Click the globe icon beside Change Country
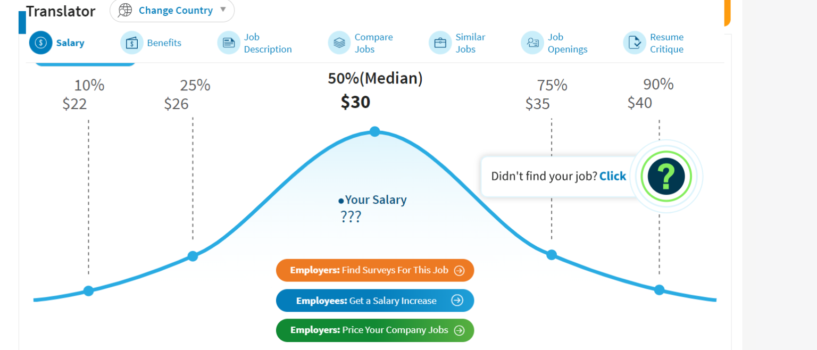Image resolution: width=817 pixels, height=350 pixels. [124, 10]
